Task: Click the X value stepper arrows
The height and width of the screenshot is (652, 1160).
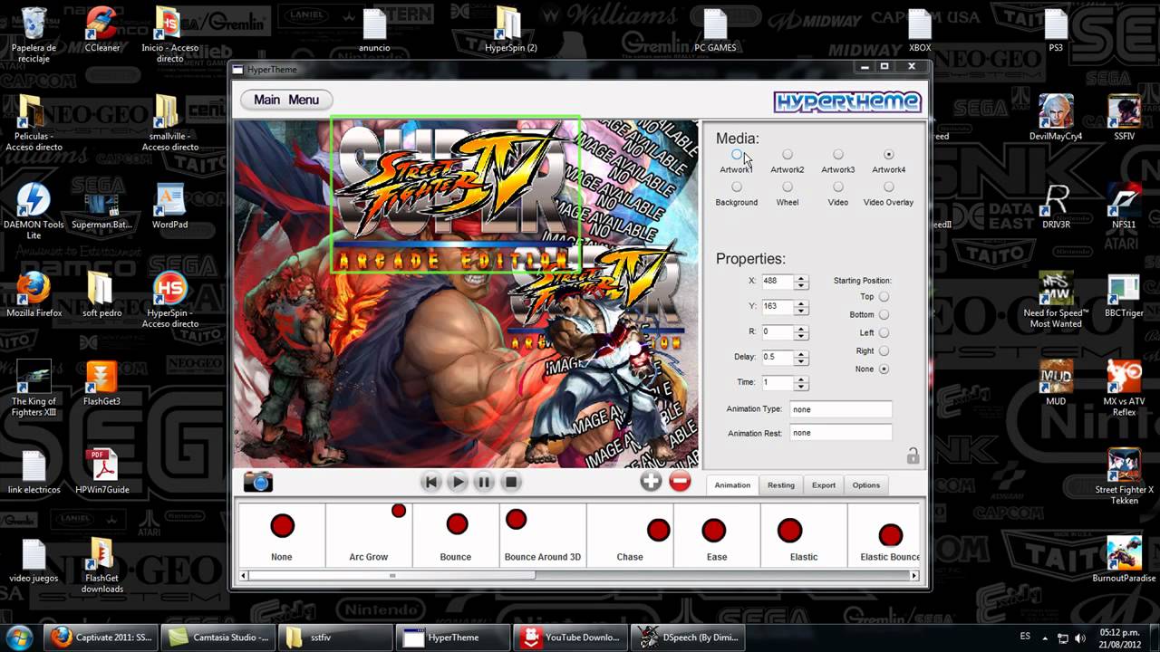Action: click(x=800, y=282)
